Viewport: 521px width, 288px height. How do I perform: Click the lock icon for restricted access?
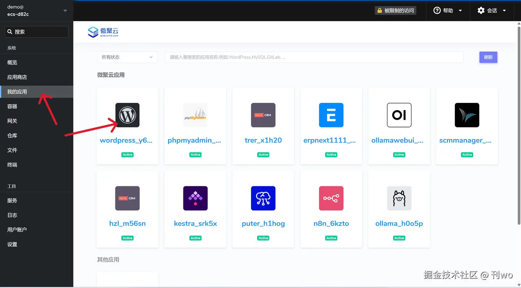click(x=380, y=10)
